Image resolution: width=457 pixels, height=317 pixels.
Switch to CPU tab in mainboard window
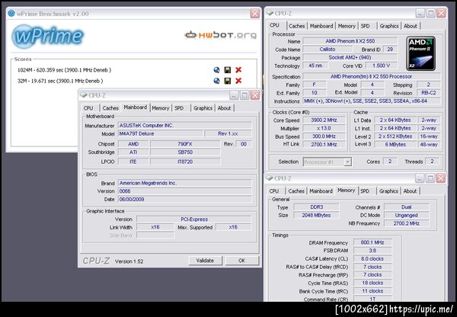click(x=88, y=108)
